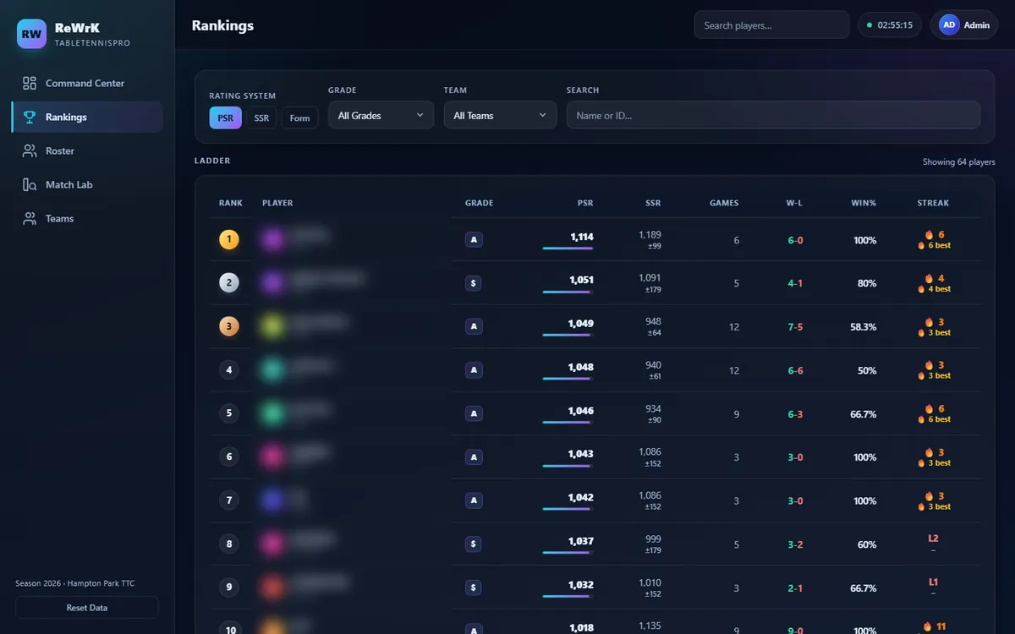
Task: Click the Roster people icon in sidebar
Action: [30, 150]
